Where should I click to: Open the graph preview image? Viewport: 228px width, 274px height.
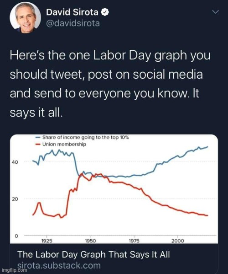(114, 189)
